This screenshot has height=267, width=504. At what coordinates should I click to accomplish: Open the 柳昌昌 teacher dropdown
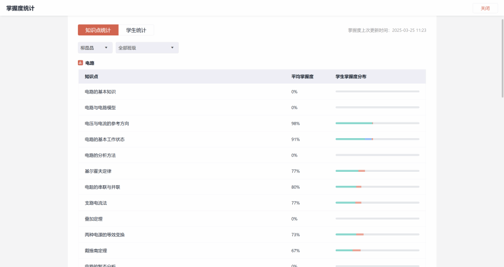tap(95, 48)
